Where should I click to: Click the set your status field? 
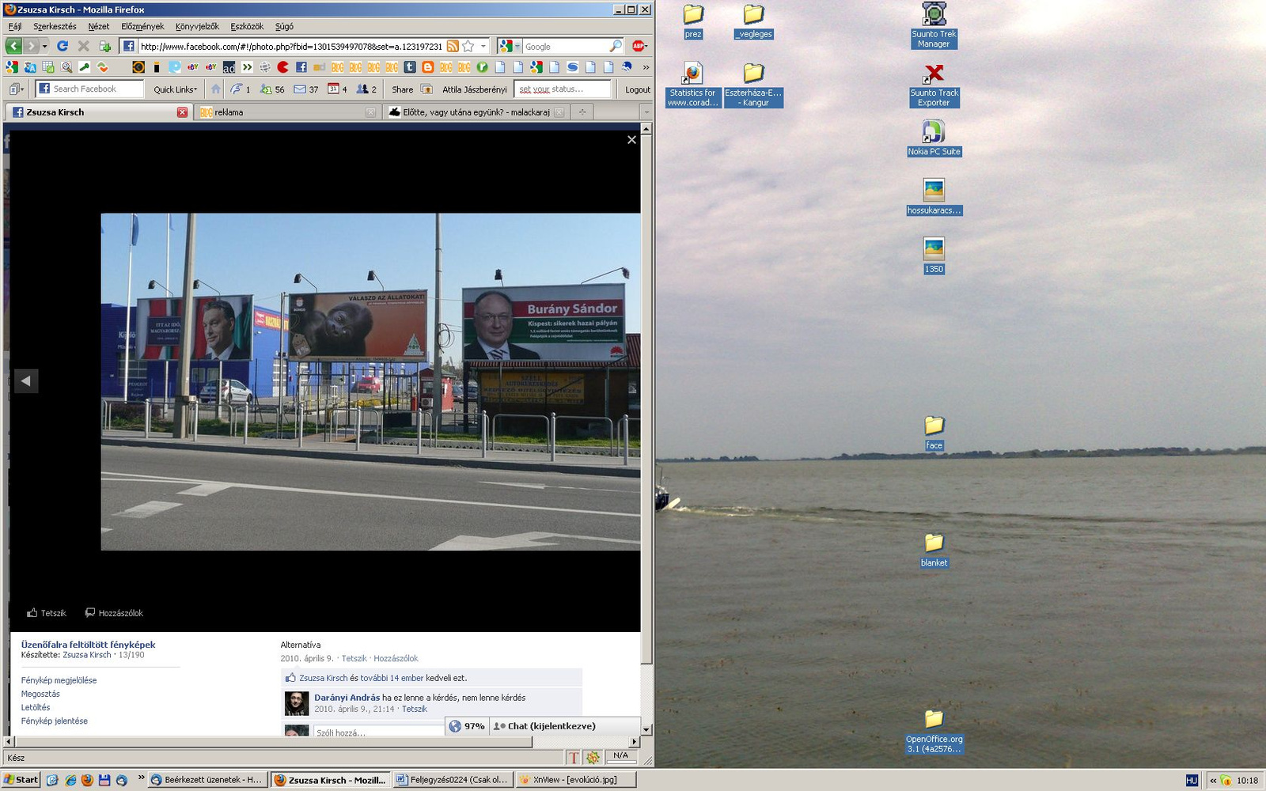point(563,89)
